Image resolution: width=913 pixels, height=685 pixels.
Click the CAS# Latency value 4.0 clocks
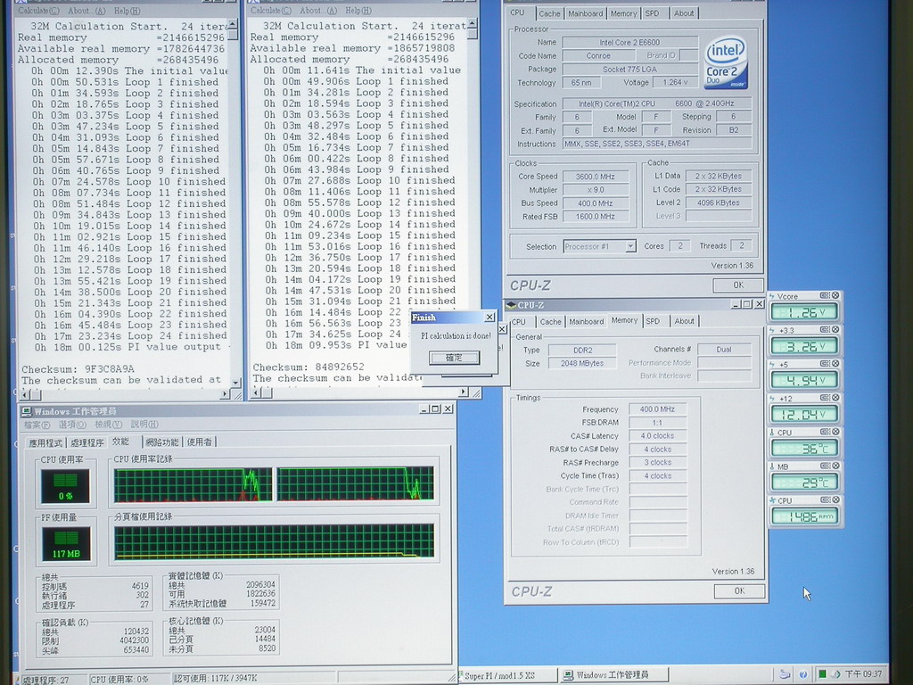657,435
